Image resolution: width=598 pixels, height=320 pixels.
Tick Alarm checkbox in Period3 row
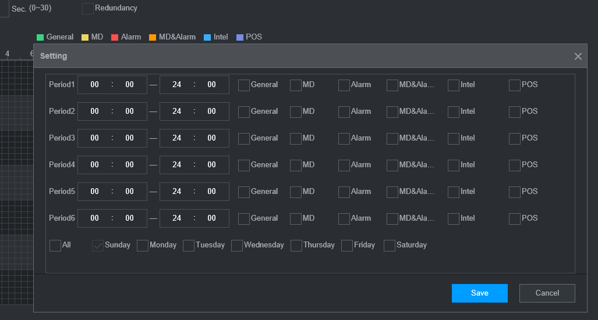(x=344, y=138)
